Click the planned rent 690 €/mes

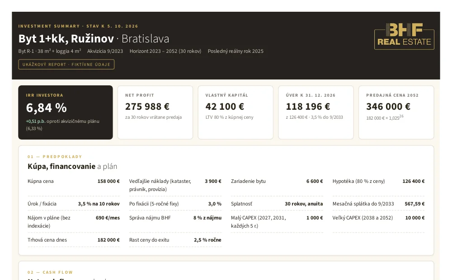(108, 218)
